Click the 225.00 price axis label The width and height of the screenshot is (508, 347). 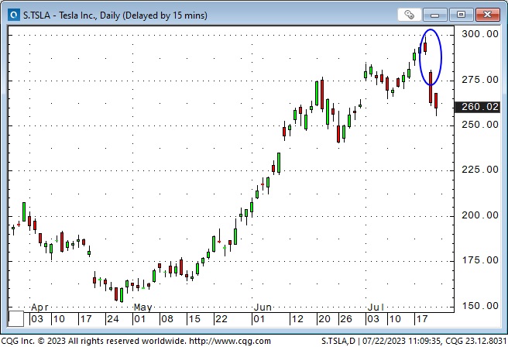[480, 170]
